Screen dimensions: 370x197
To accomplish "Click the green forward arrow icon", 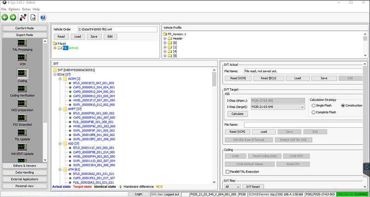I will coord(13,18).
